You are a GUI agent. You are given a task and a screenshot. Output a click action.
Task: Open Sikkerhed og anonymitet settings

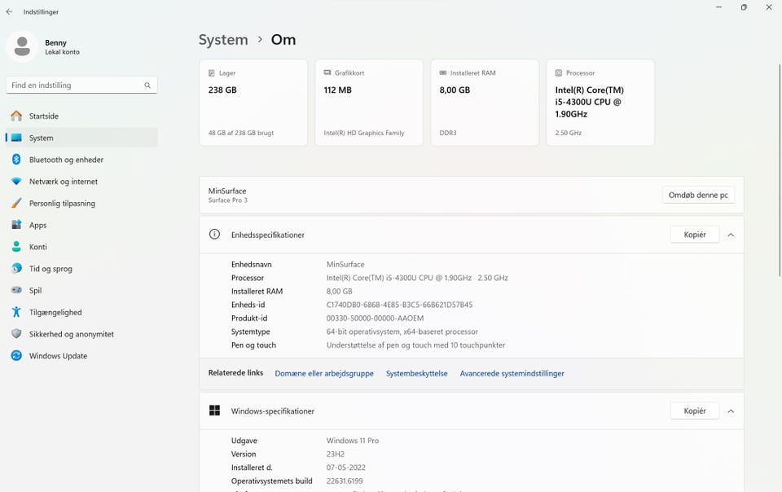71,334
